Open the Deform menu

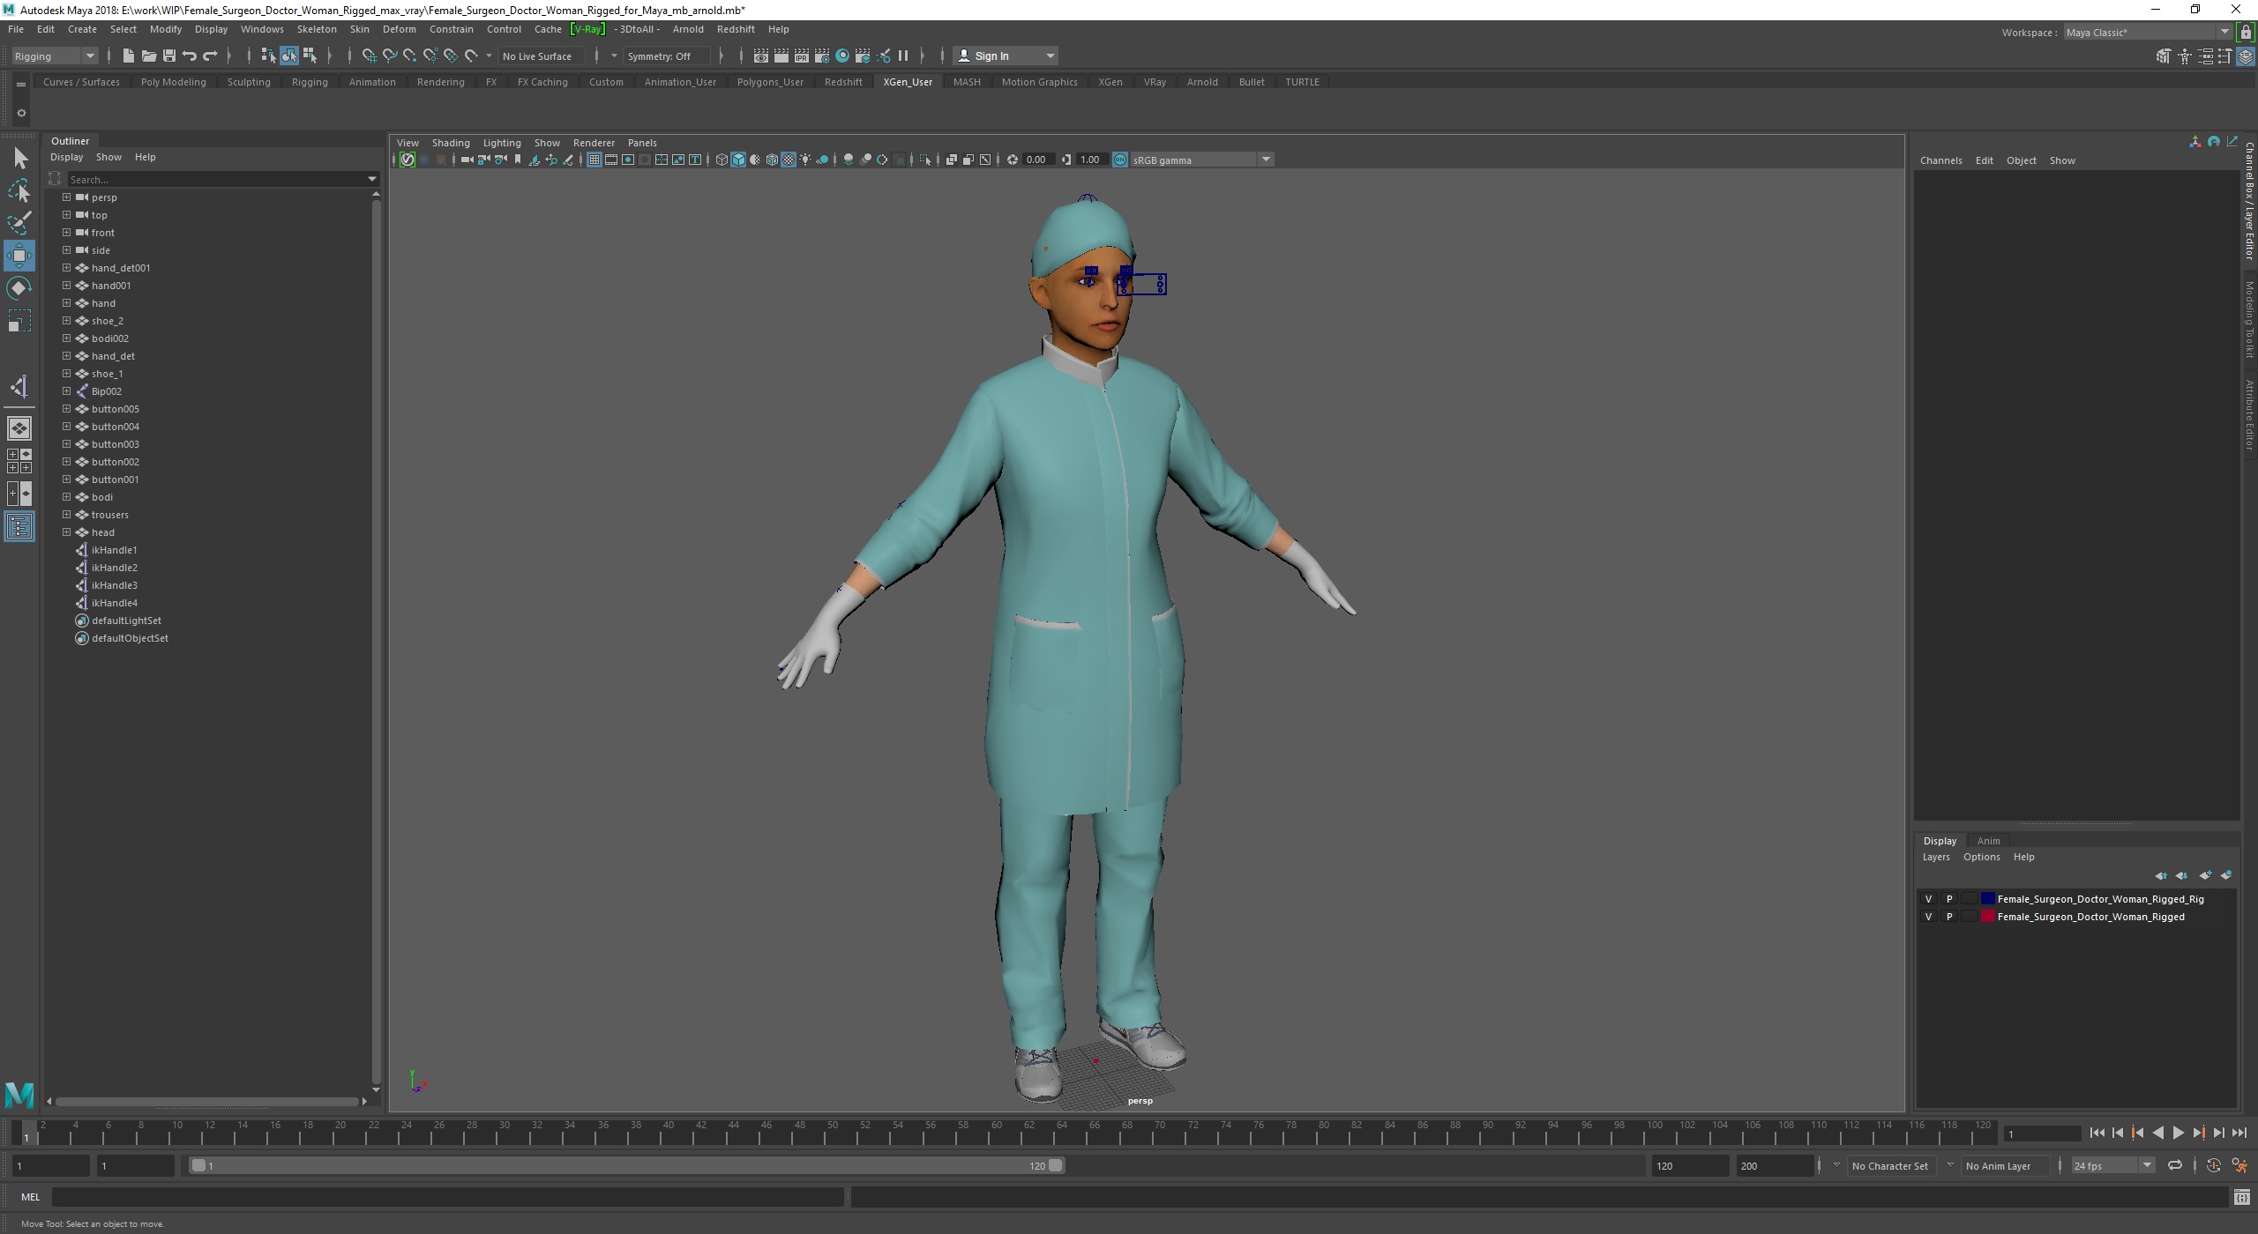tap(399, 29)
